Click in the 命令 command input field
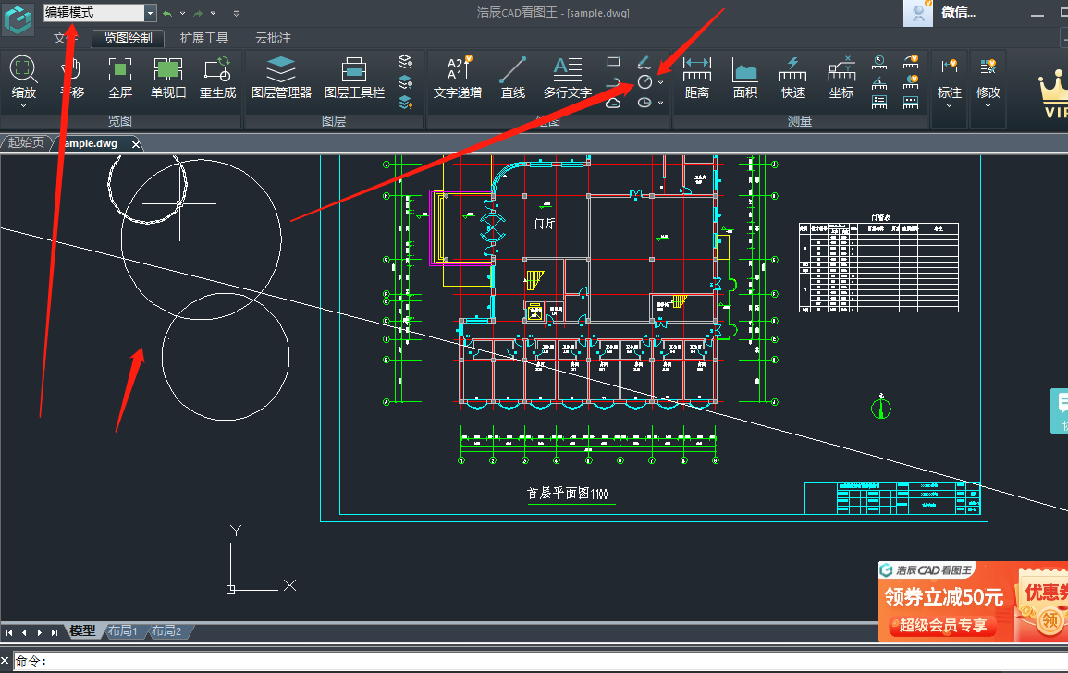The width and height of the screenshot is (1068, 673). [x=540, y=661]
